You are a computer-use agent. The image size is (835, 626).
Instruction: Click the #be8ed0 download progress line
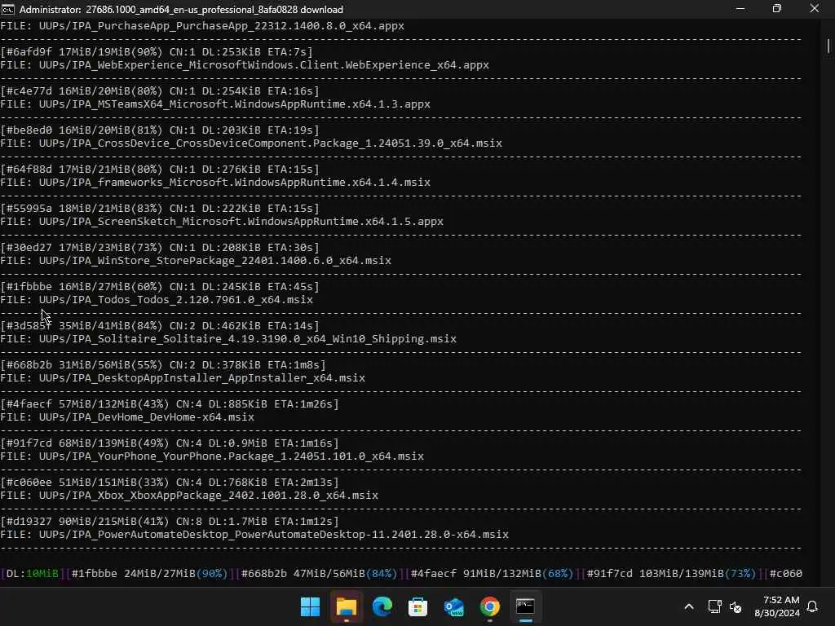(x=160, y=130)
